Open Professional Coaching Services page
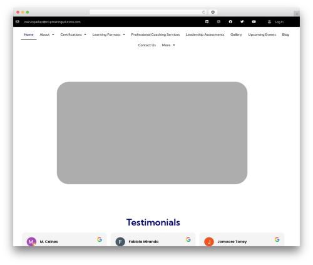 (x=155, y=34)
